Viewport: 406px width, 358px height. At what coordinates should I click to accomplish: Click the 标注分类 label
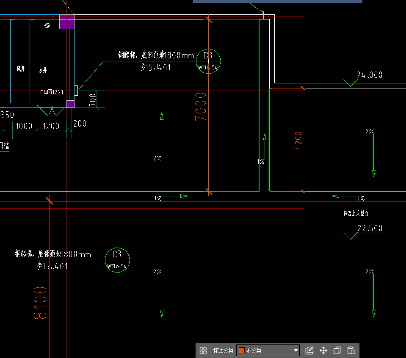223,350
